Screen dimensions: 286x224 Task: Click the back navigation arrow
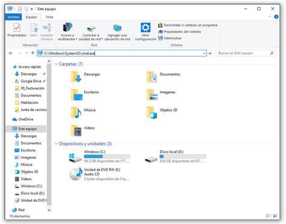click(11, 53)
